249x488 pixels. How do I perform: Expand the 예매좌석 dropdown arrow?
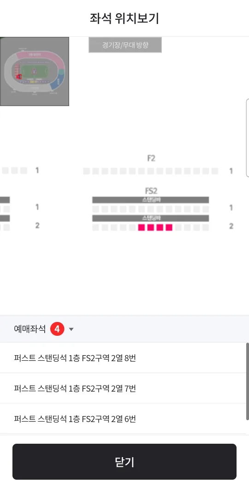click(71, 329)
